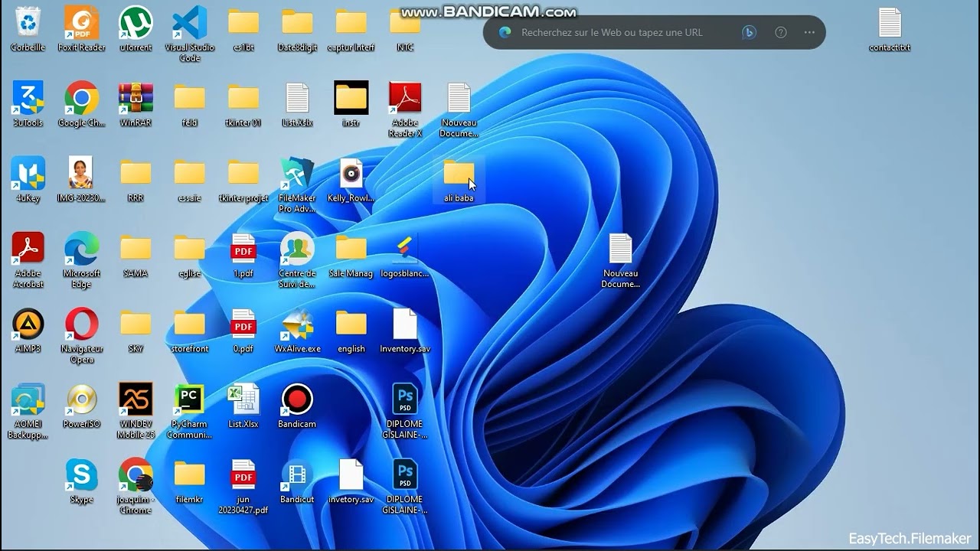Click the AOMEI Backupper shortcut
The image size is (980, 551).
point(28,399)
